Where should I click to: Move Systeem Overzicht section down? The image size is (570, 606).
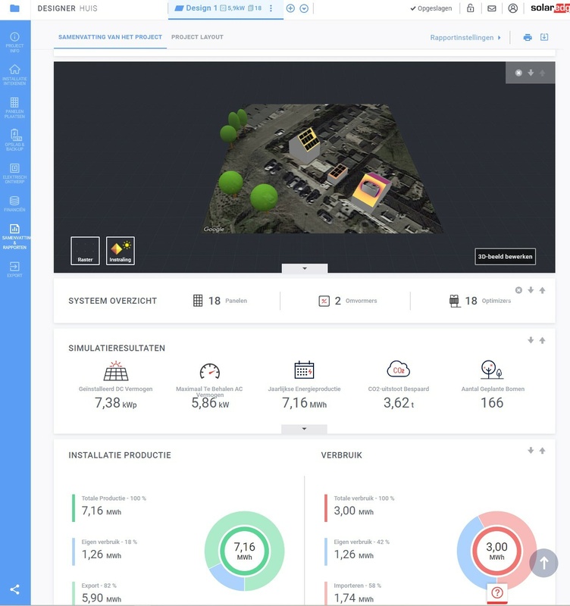point(531,290)
